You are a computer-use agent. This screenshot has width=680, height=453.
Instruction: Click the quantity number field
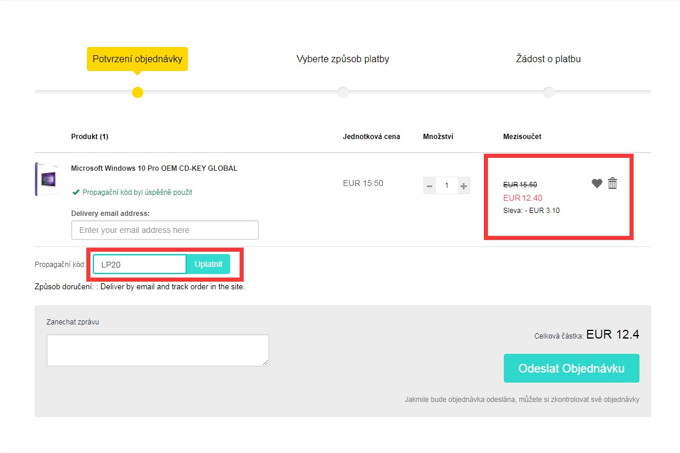click(447, 186)
